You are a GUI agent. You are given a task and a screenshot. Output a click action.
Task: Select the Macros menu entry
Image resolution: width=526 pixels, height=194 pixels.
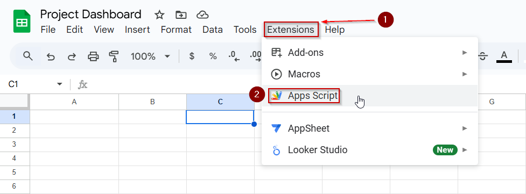tap(370, 74)
